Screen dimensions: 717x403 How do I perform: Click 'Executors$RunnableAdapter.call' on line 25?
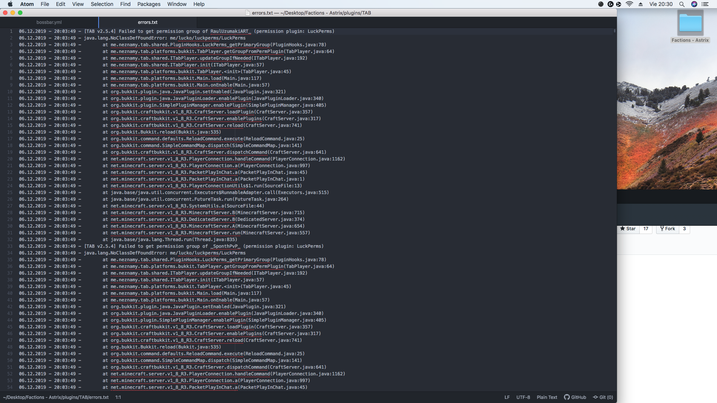coord(235,193)
